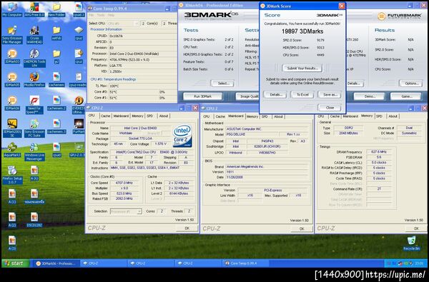
Task: Open Mozilla Firefox from the desktop
Action: [x=34, y=79]
